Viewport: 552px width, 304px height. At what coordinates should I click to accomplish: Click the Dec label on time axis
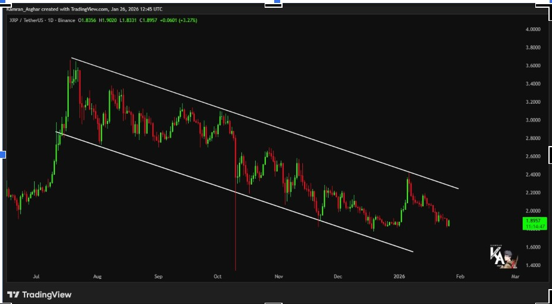338,277
